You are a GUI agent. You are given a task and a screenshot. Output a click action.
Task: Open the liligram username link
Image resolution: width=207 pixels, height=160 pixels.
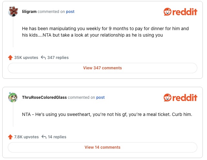(29, 12)
